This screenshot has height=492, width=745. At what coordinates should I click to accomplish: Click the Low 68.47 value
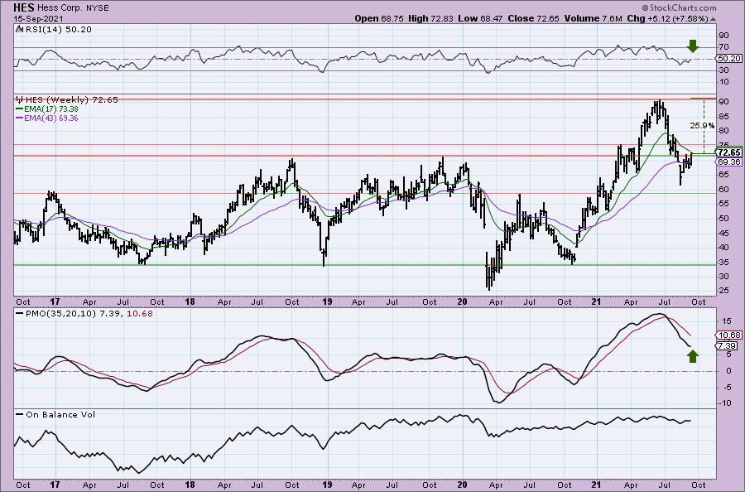(x=480, y=18)
